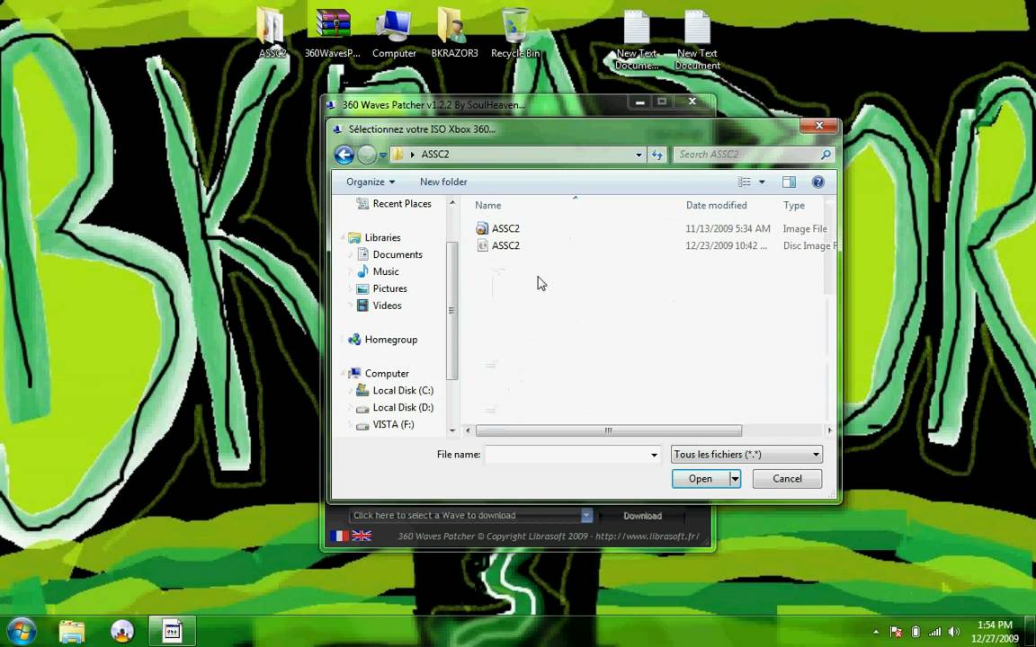Open the File name history dropdown
Image resolution: width=1036 pixels, height=647 pixels.
point(654,454)
